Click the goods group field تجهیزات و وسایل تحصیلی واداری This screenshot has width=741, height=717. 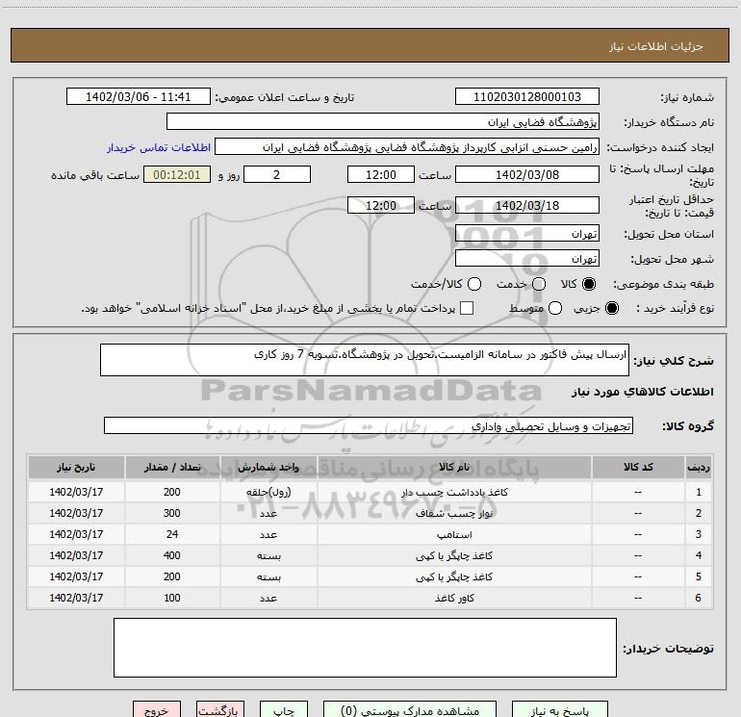[x=369, y=425]
